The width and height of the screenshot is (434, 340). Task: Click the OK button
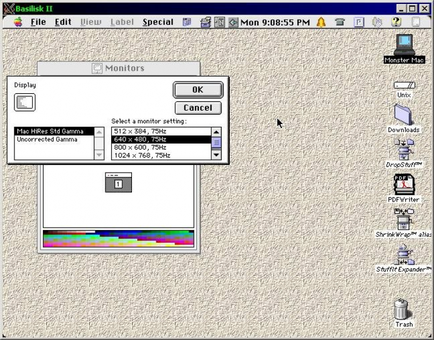click(198, 90)
